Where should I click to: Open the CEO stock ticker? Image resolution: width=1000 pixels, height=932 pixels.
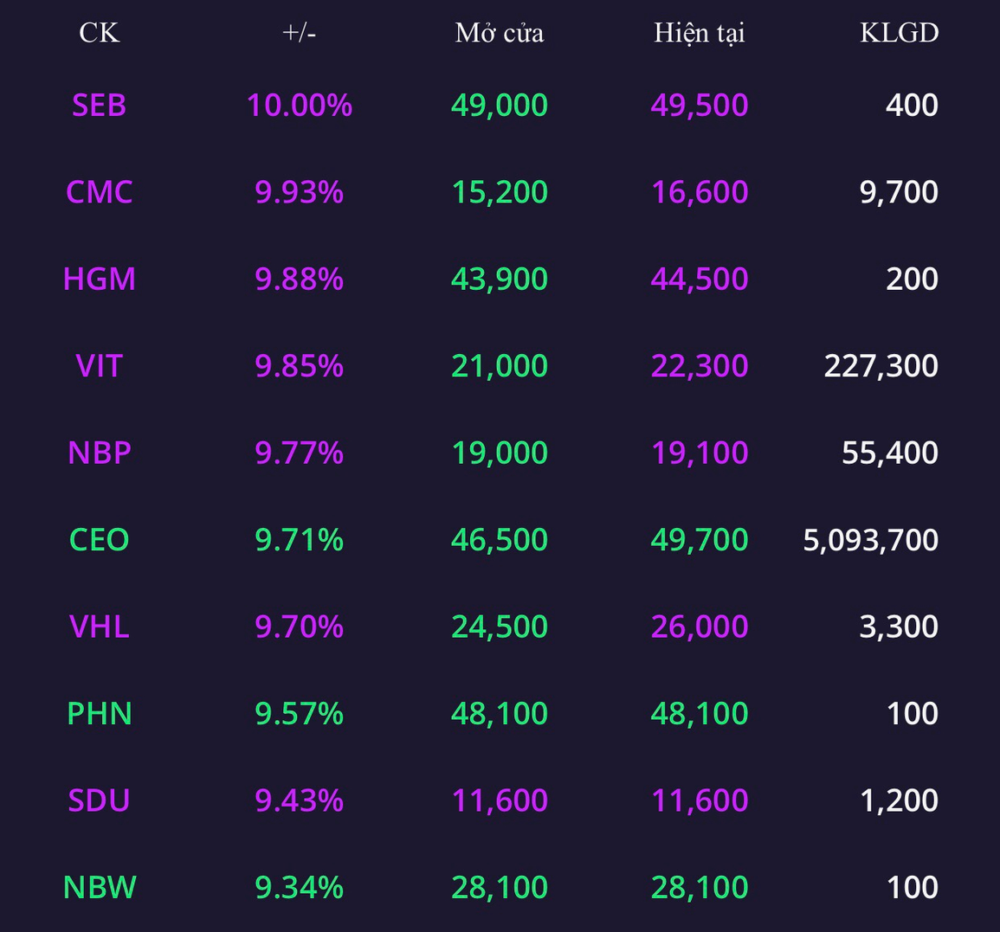[99, 540]
